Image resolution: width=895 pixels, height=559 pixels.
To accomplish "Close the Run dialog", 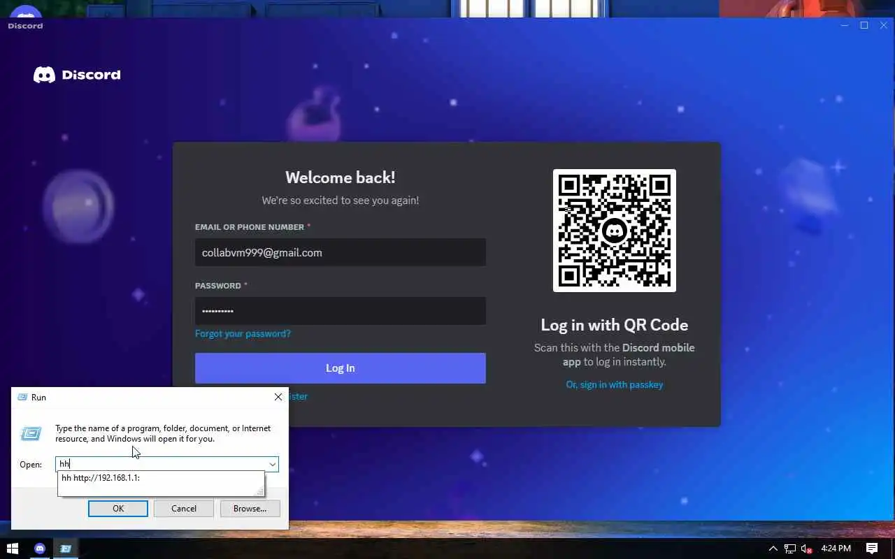I will coord(278,397).
